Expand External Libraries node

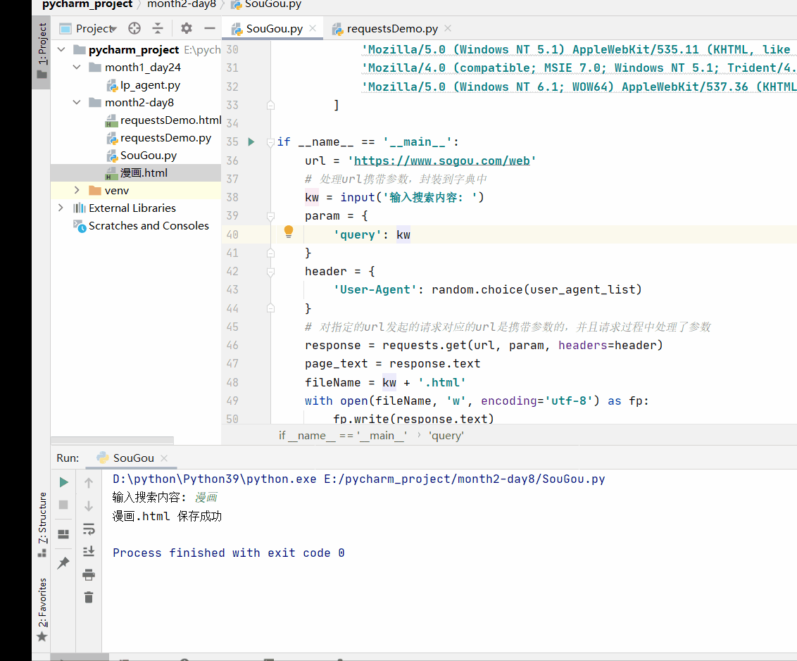(x=61, y=208)
